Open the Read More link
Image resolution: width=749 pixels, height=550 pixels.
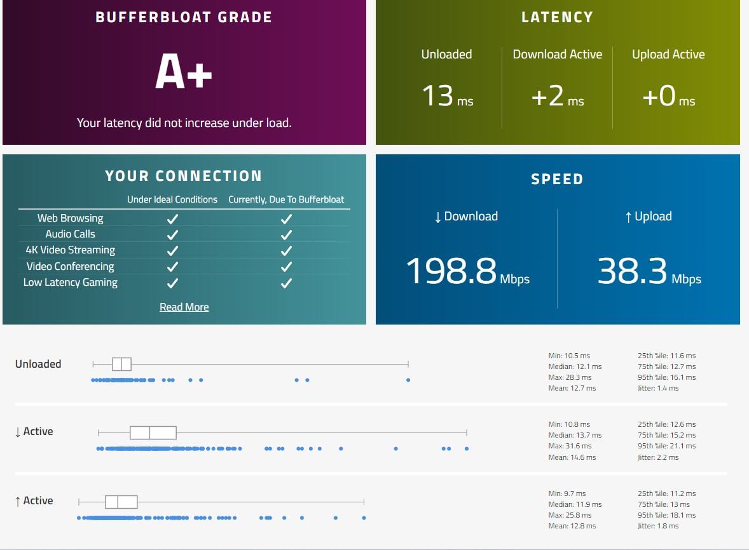(x=184, y=307)
